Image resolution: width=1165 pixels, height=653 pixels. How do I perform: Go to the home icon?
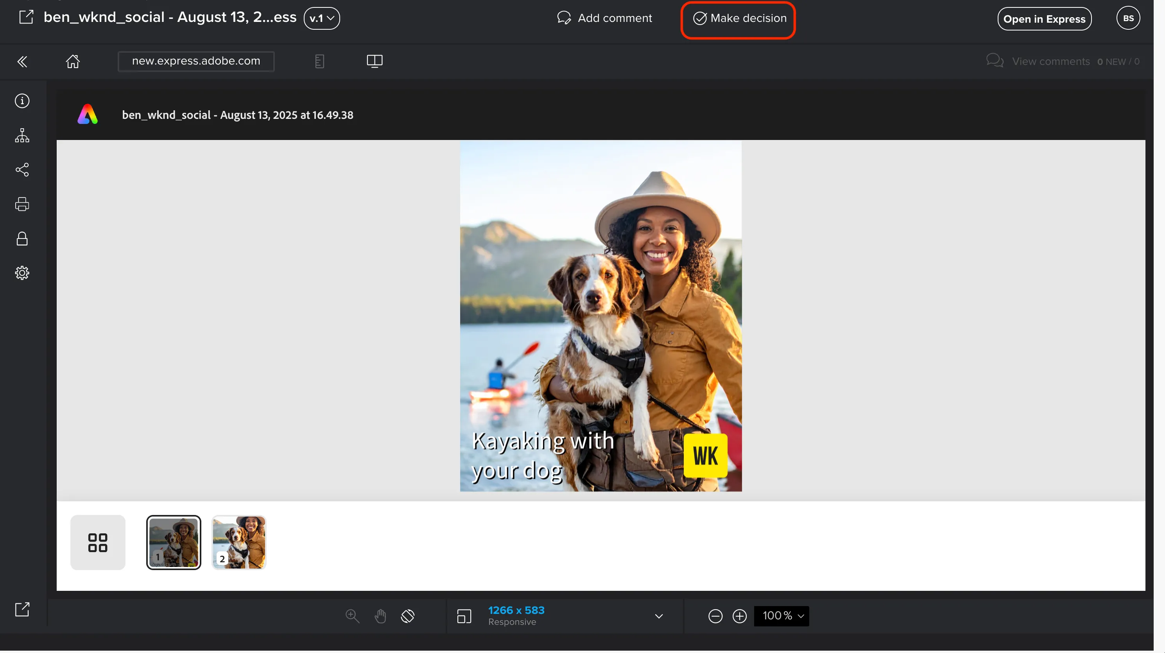[x=73, y=61]
